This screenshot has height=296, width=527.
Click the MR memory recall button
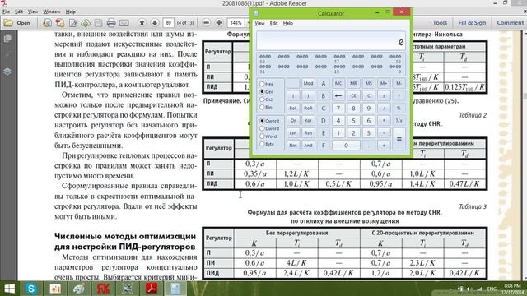(353, 83)
